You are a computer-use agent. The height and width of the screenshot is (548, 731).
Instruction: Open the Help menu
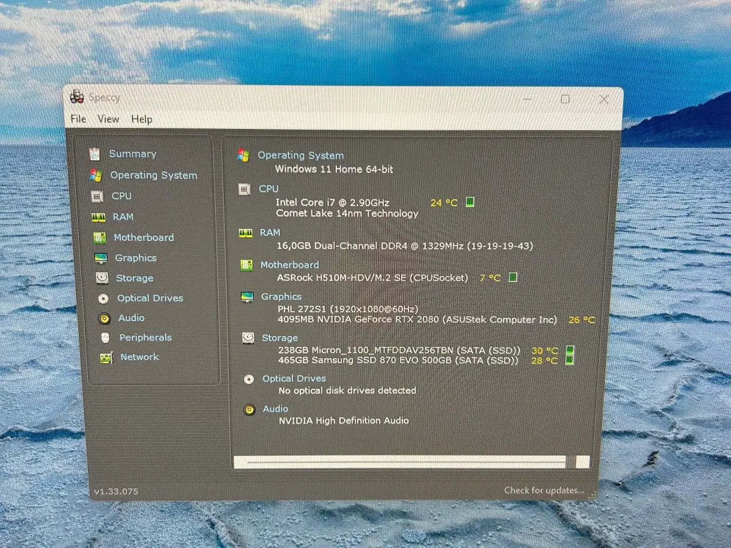click(142, 119)
